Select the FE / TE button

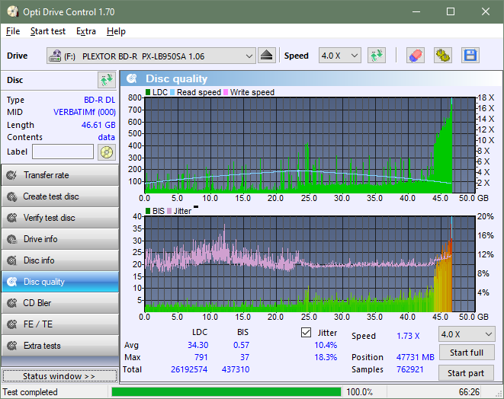pyautogui.click(x=60, y=324)
